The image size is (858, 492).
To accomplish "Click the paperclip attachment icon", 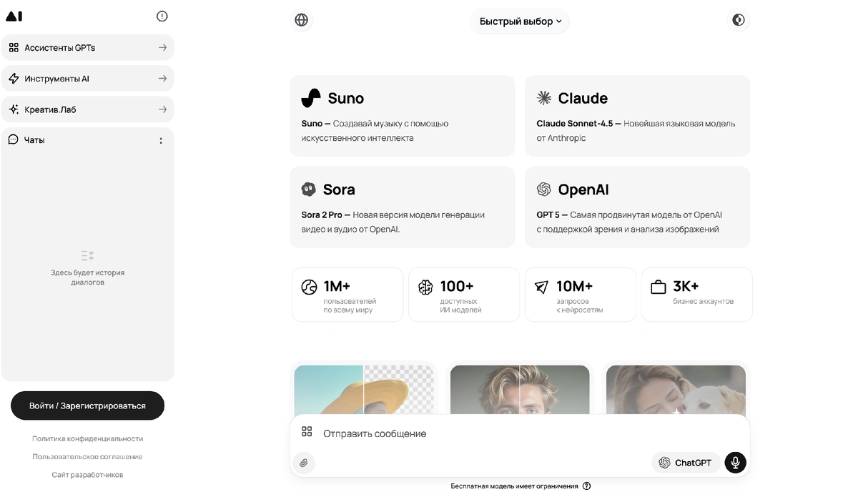I will (304, 463).
